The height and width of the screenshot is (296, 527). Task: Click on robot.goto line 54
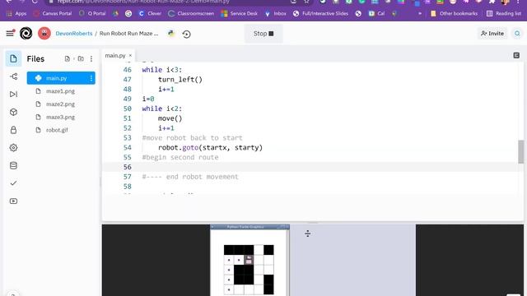(x=211, y=147)
